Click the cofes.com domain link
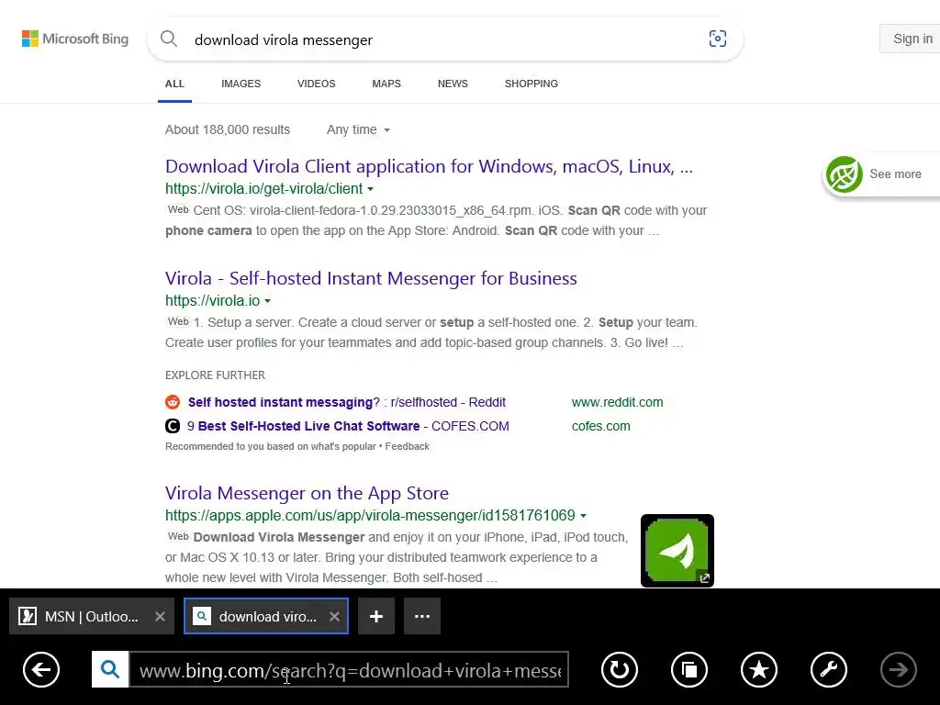 600,426
